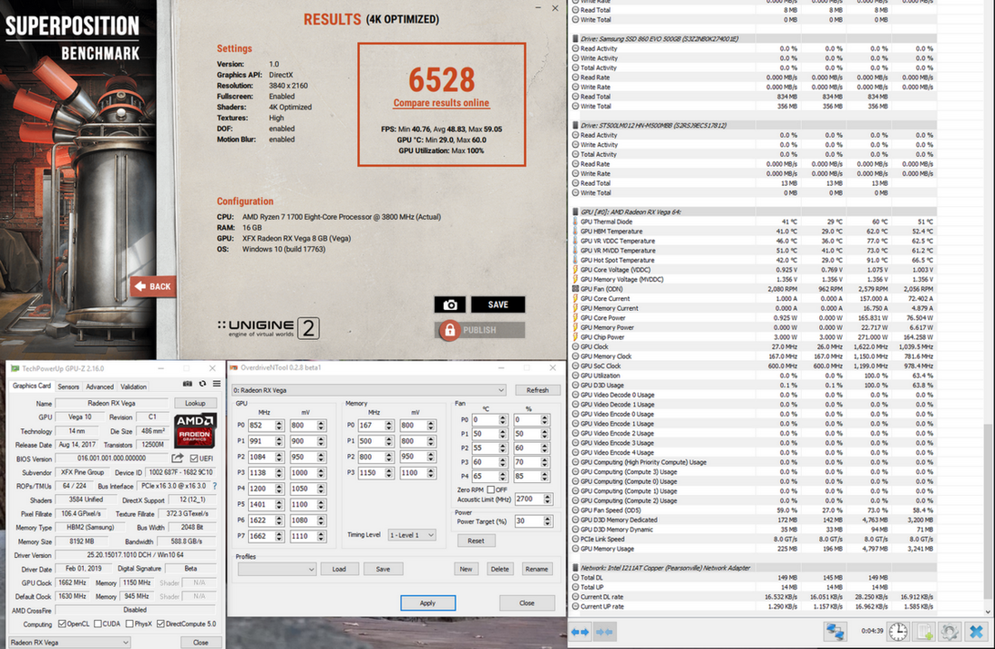The image size is (995, 649).
Task: Click Reset in OverdriveNTool
Action: point(476,541)
